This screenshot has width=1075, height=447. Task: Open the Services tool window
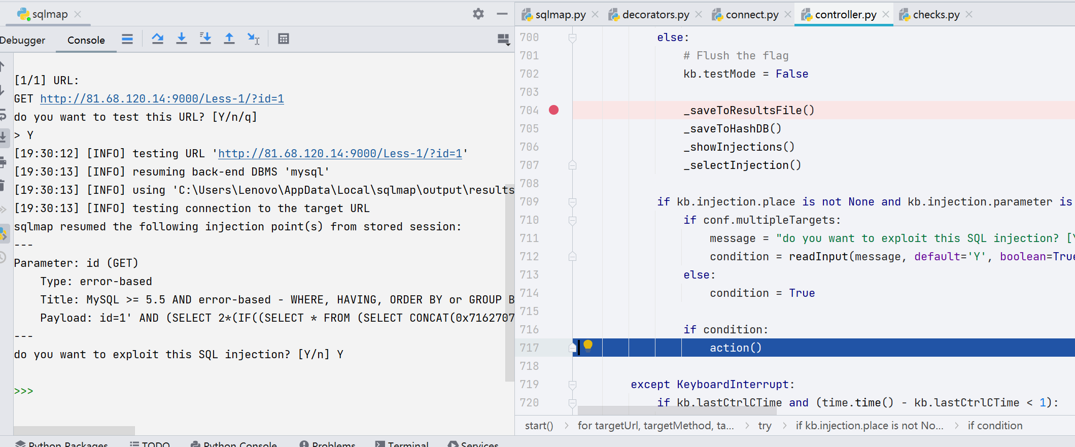pos(473,444)
